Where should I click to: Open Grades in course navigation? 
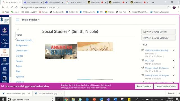coord(19,56)
